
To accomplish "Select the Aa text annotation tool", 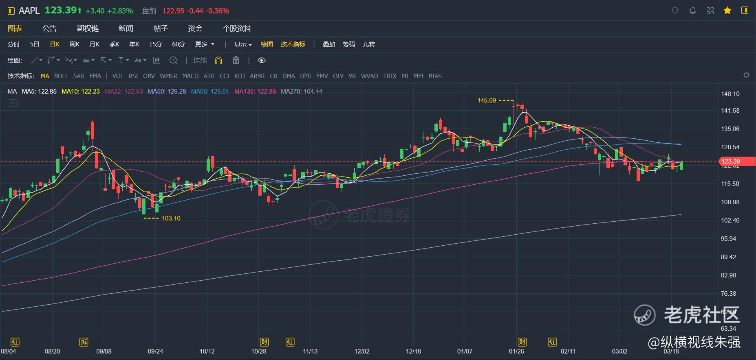I will pos(138,60).
